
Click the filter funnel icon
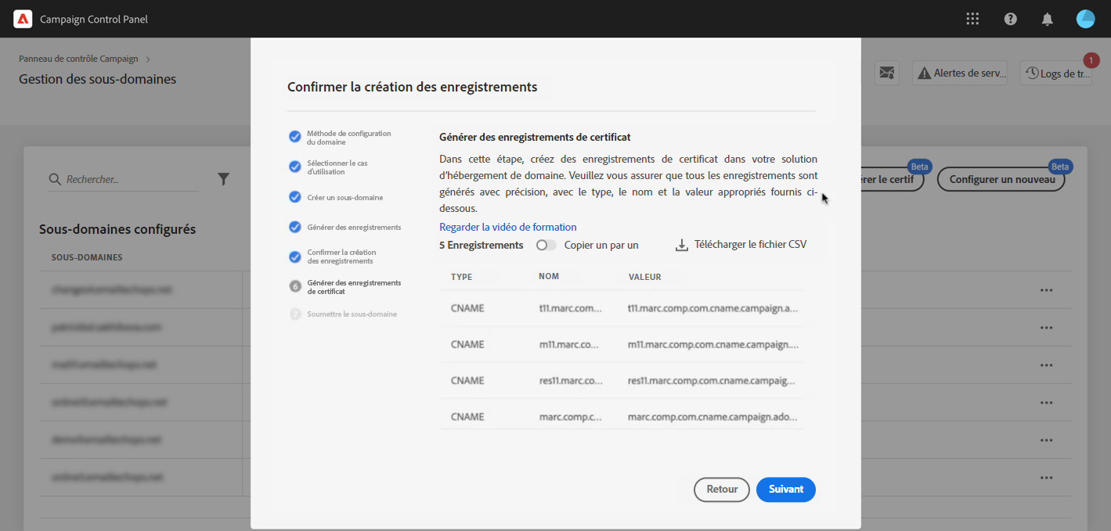[x=223, y=179]
